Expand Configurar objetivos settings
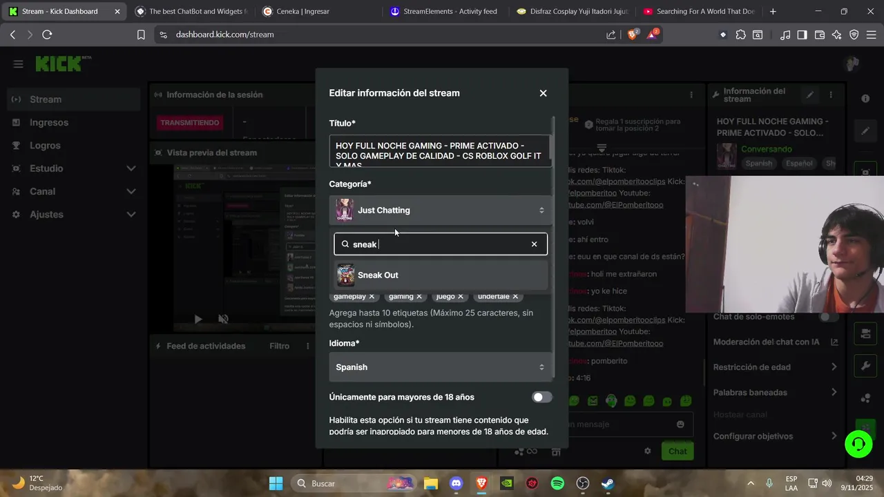 tap(775, 436)
